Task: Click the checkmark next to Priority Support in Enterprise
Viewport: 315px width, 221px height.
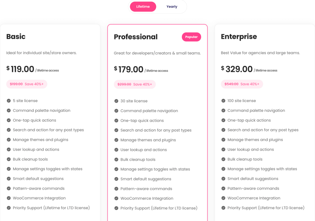Action: pos(223,208)
